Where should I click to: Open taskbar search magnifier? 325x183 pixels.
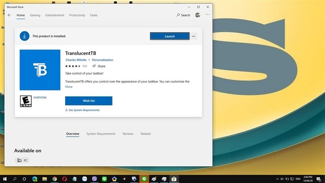click(15, 179)
